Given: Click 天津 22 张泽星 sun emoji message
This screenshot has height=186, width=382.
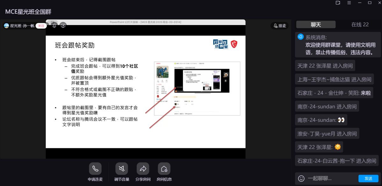Looking at the screenshot, I should click(319, 147).
